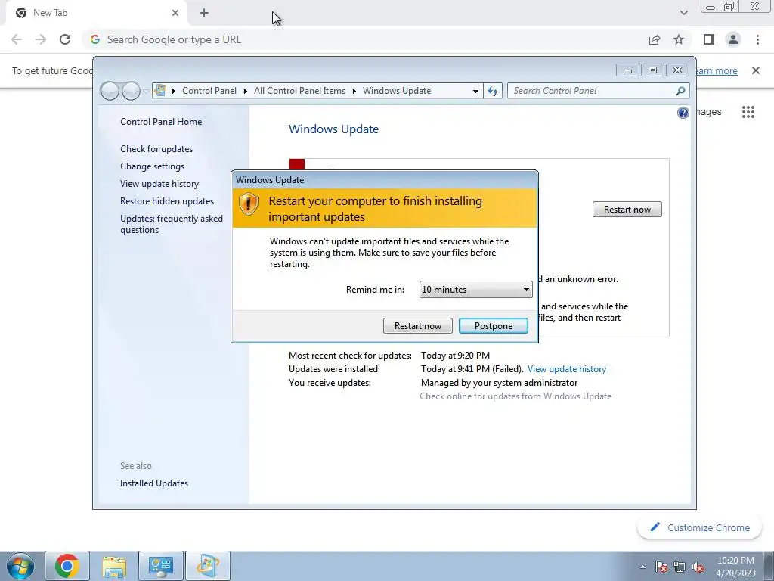Click Check online for updates from Windows Update
This screenshot has height=581, width=774.
515,396
